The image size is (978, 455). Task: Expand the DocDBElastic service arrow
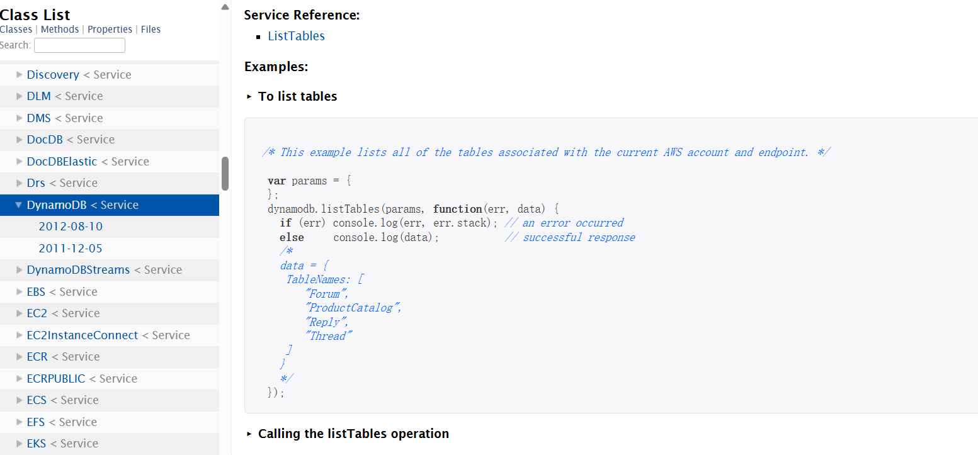pos(20,162)
